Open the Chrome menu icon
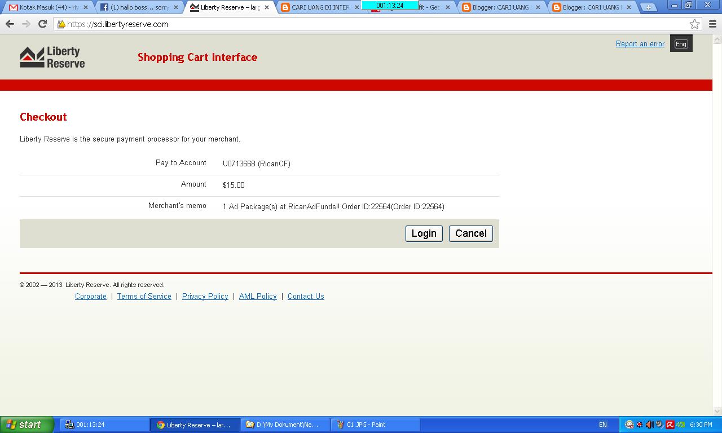722x433 pixels. pos(712,24)
